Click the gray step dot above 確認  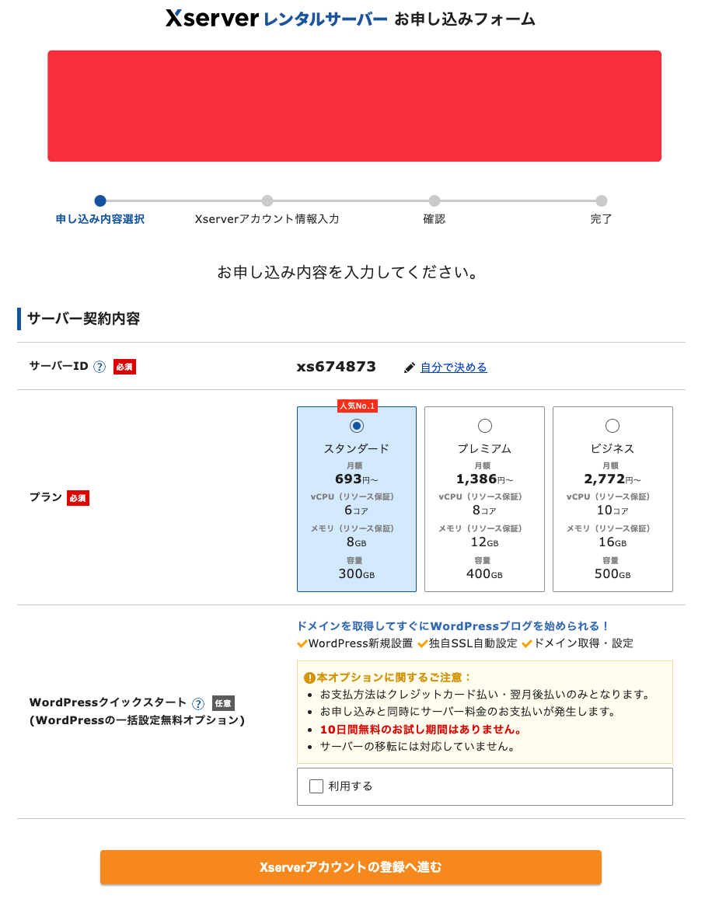(434, 200)
